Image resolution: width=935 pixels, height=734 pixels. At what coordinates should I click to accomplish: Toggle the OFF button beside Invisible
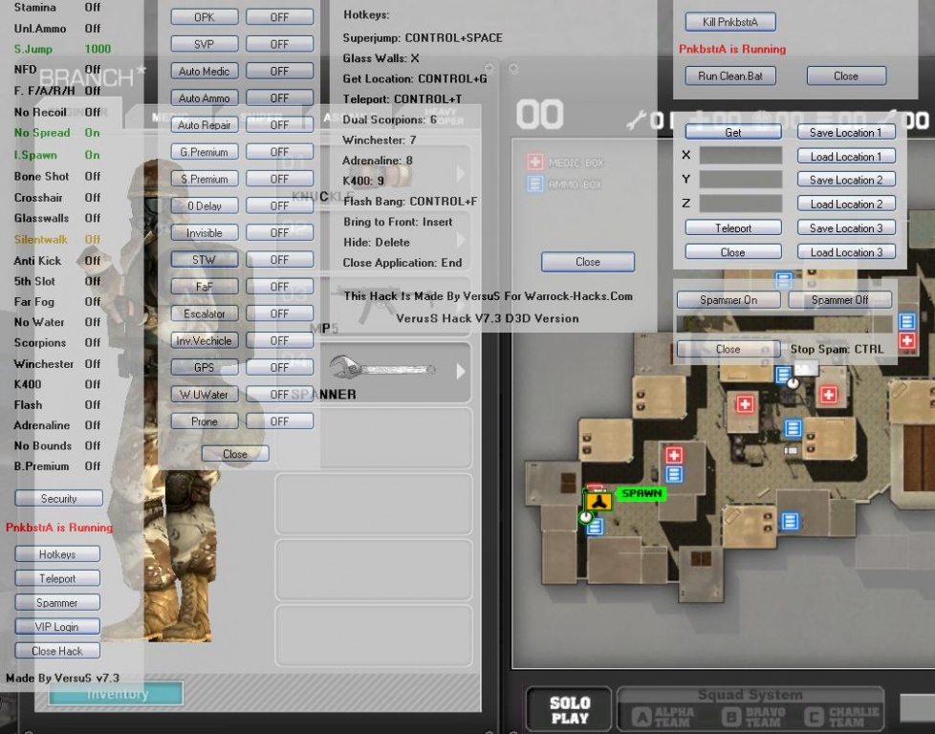pyautogui.click(x=280, y=232)
